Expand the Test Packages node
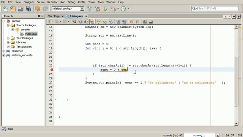The image size is (243, 137). click(x=8, y=38)
